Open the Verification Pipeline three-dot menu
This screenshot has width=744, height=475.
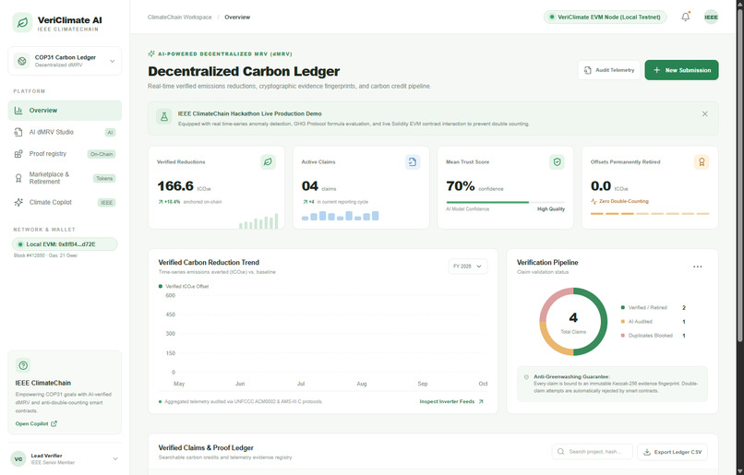pos(698,267)
